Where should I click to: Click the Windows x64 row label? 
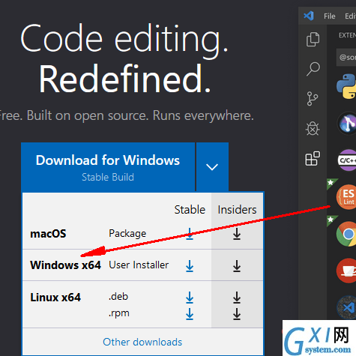click(65, 265)
